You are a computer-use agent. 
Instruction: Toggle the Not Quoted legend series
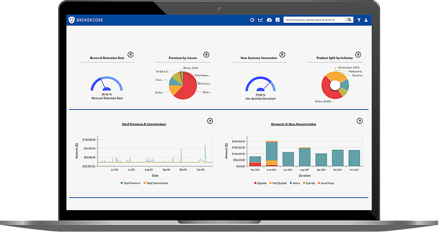pos(278,183)
